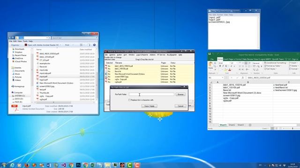Viewport: 300px width, 168px height.
Task: Open Photoshop from the taskbar
Action: coord(78,165)
